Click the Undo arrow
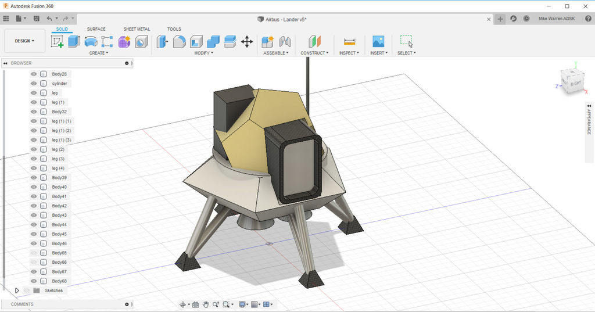Screen dimensions: 595x312 (49, 18)
